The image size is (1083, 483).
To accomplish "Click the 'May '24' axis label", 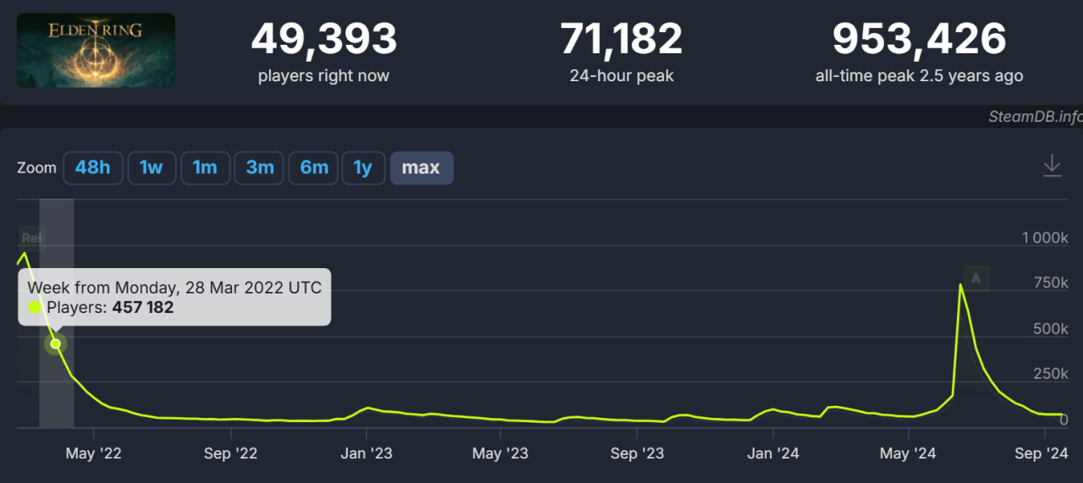I will tap(907, 454).
